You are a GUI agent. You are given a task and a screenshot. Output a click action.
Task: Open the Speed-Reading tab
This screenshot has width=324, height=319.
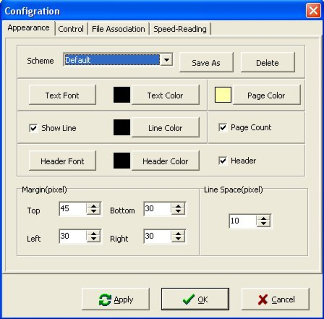coord(180,29)
